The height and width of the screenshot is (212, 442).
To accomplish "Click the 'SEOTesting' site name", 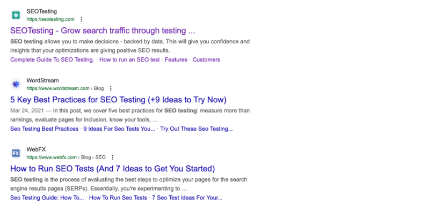I will (x=42, y=12).
